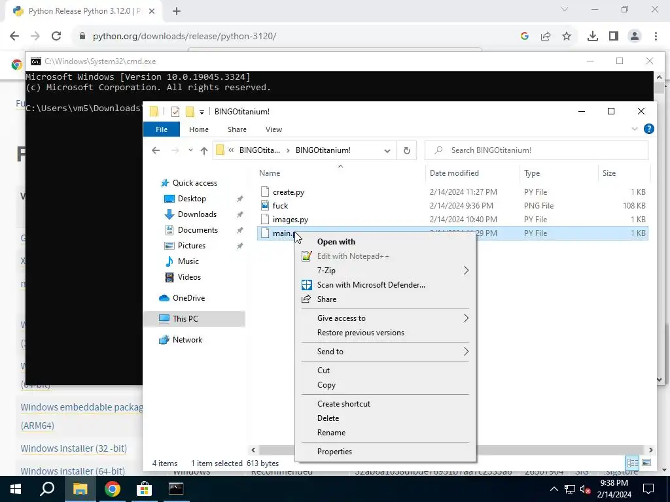Image resolution: width=670 pixels, height=502 pixels.
Task: Open a new Chrome tab with plus
Action: pos(177,12)
